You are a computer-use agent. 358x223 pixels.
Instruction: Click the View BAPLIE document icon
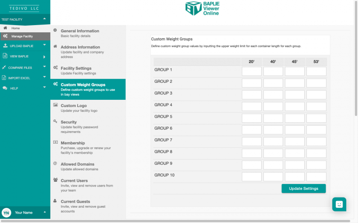[5, 56]
